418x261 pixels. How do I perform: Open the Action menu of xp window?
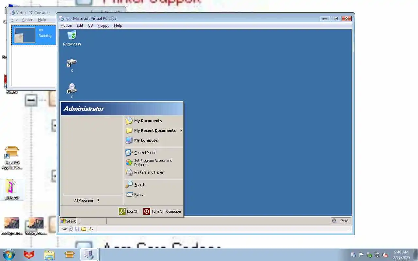click(x=66, y=25)
